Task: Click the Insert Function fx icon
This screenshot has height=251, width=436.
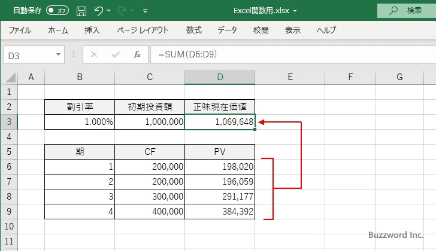Action: [137, 54]
